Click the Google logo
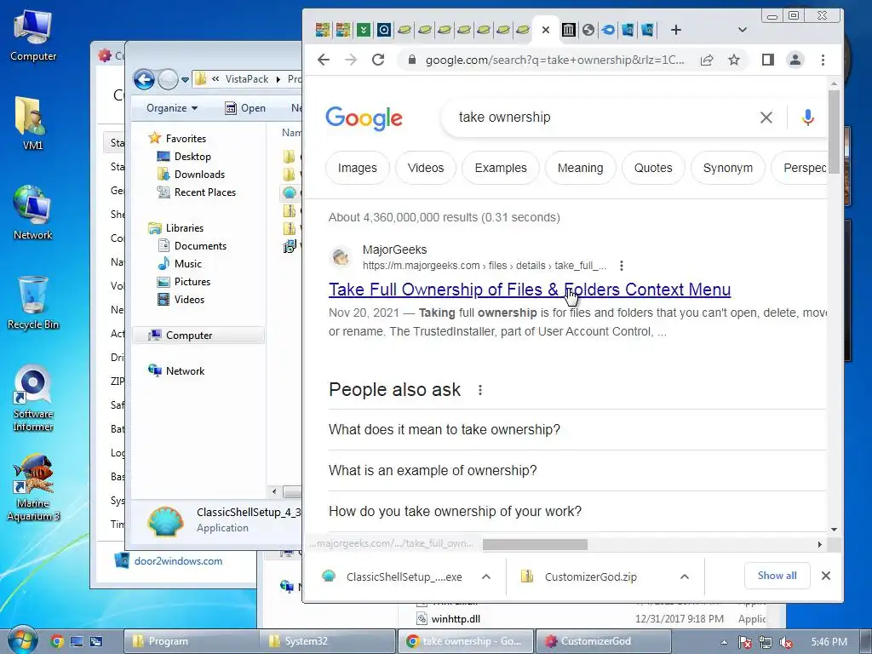 [x=364, y=118]
